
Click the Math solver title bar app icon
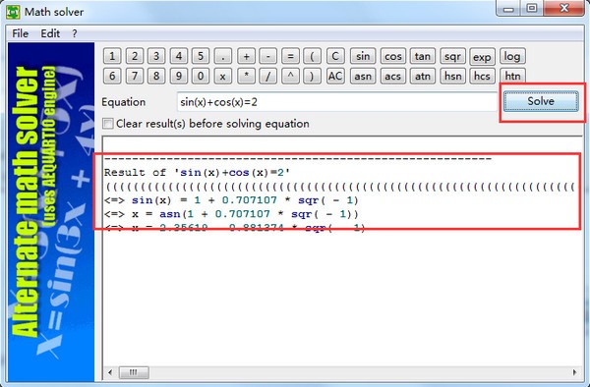tap(13, 12)
